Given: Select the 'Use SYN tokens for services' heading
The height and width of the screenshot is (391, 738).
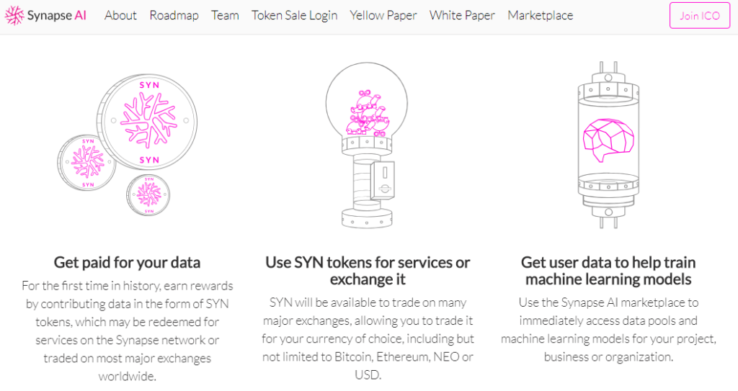Looking at the screenshot, I should (368, 271).
